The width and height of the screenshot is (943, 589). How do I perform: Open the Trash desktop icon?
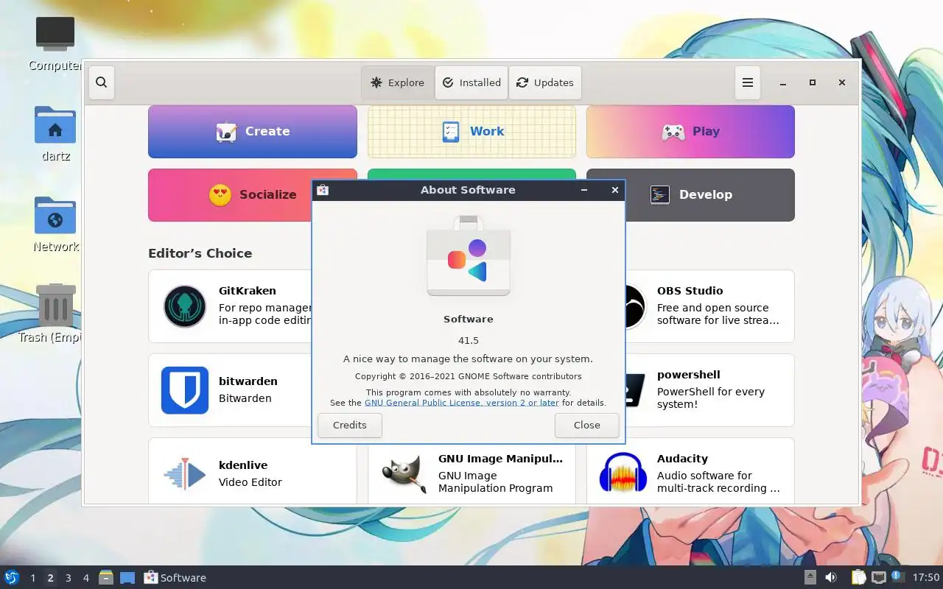(x=55, y=305)
